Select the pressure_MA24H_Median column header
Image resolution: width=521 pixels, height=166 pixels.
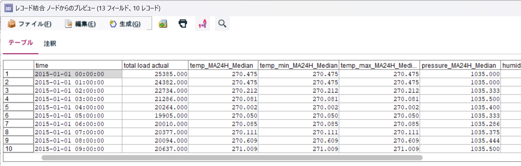[x=460, y=65]
